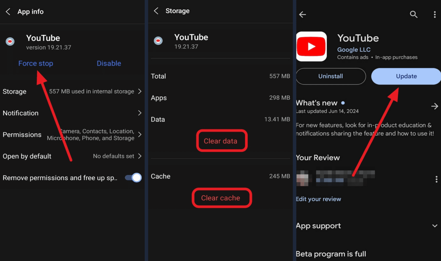Viewport: 441px width, 261px height.
Task: Disable the YouTube app
Action: 109,63
